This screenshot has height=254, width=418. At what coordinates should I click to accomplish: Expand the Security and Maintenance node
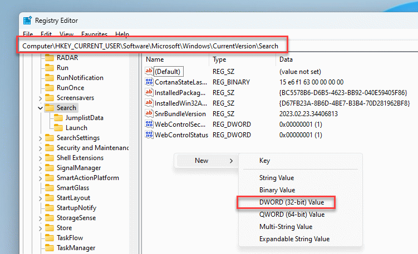[x=40, y=148]
